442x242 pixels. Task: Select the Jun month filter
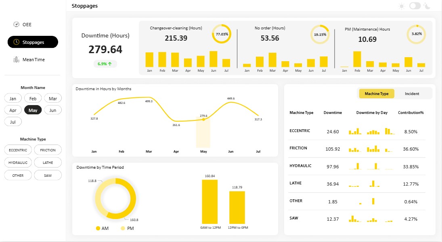[x=53, y=110]
